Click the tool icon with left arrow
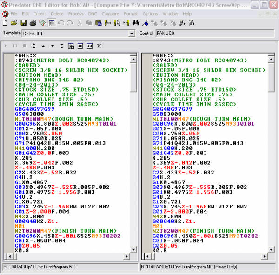 click(x=192, y=23)
